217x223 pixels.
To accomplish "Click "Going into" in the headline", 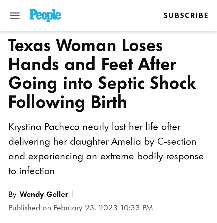I will click(x=51, y=83).
